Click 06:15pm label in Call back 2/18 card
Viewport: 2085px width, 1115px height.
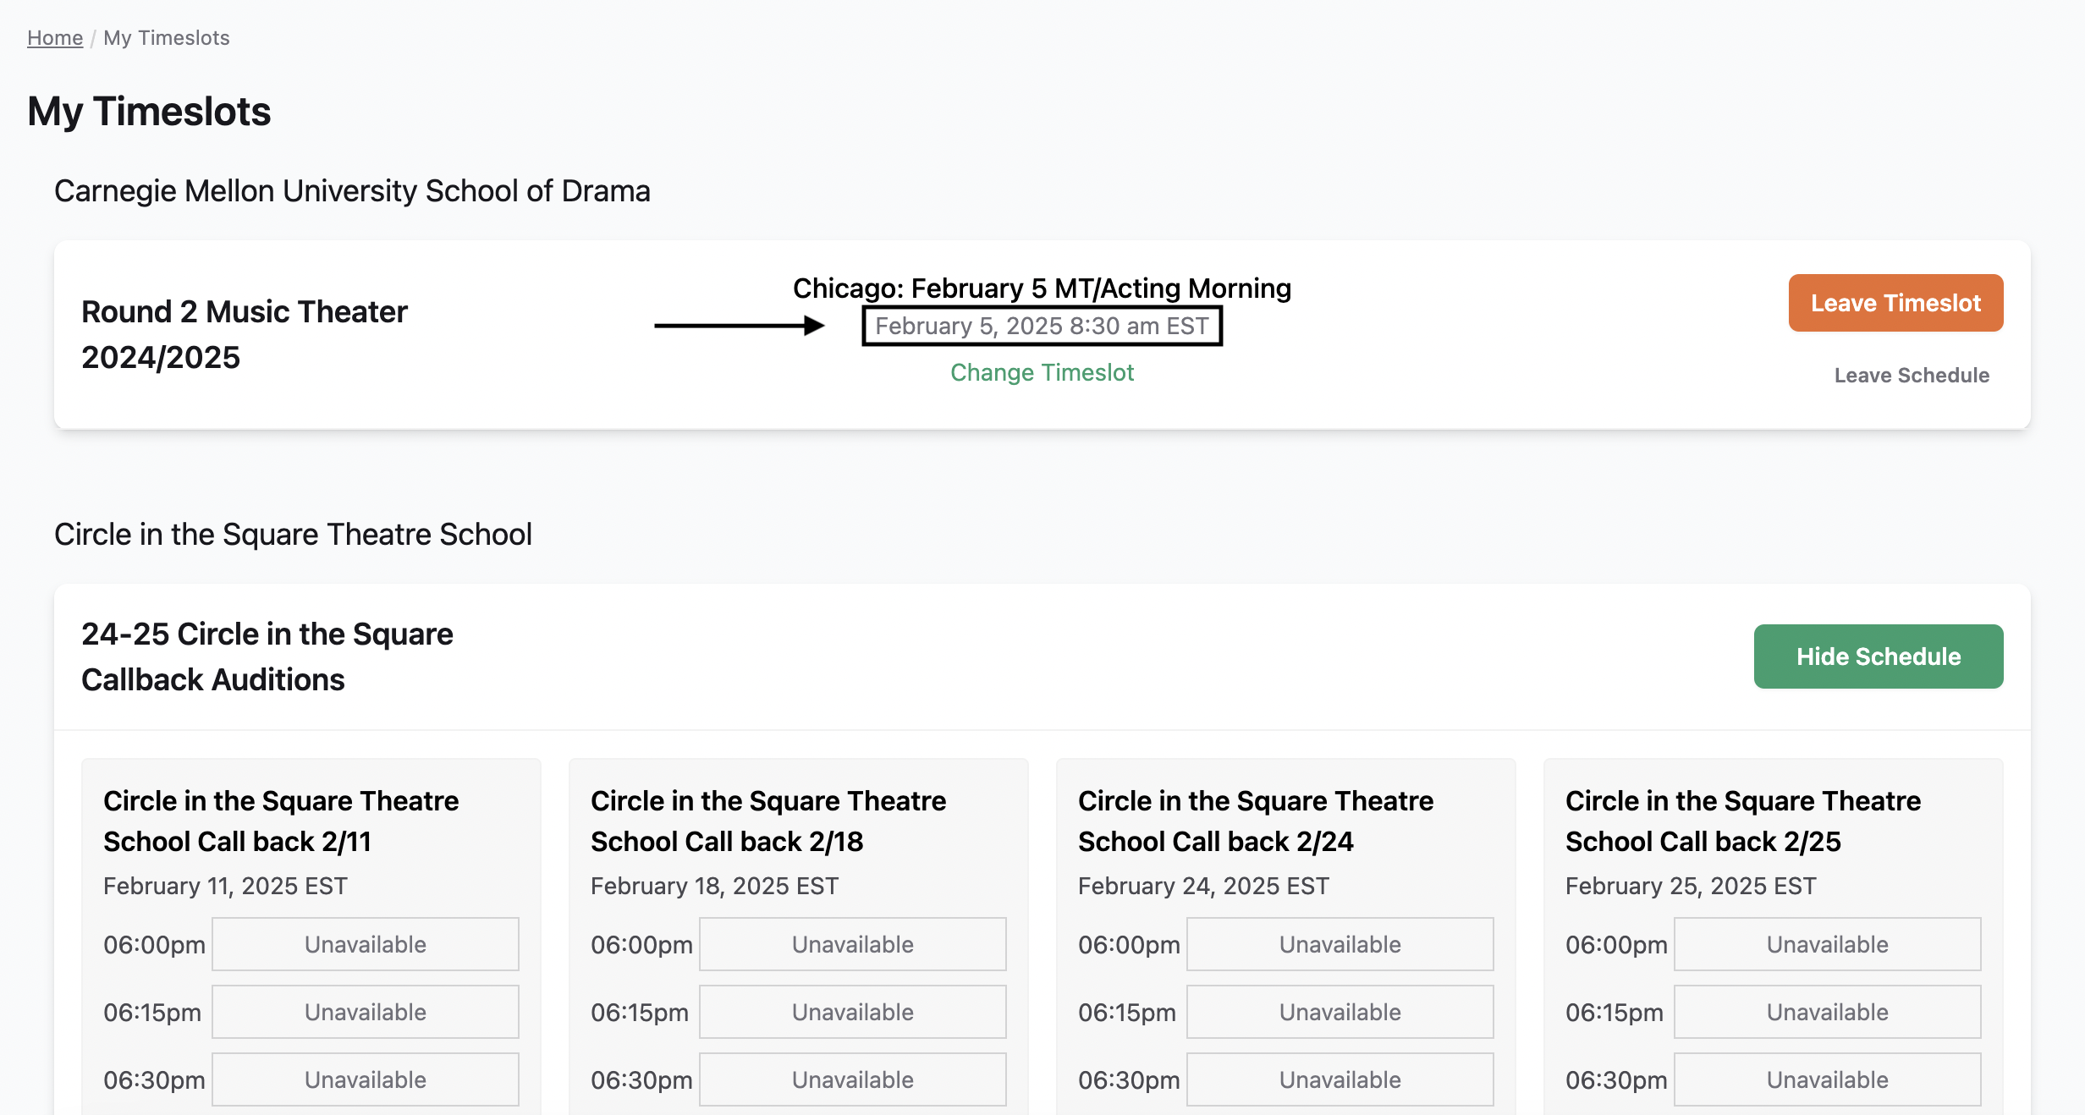pyautogui.click(x=640, y=1013)
